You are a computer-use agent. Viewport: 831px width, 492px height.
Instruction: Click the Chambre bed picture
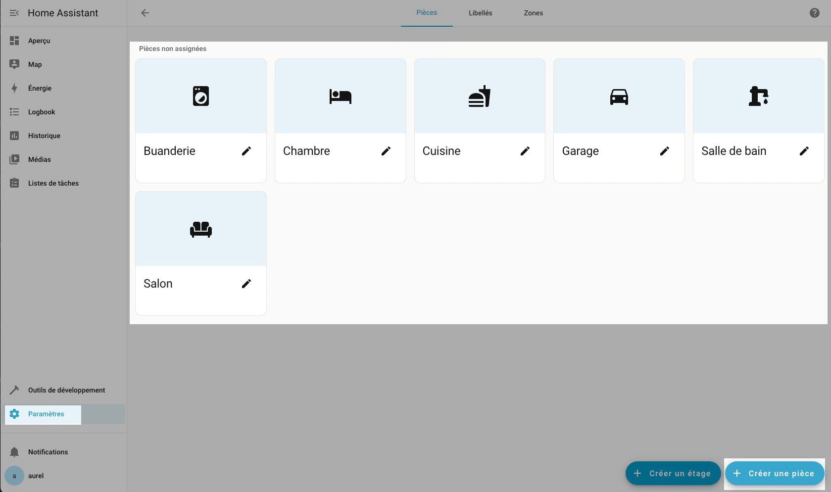[341, 96]
